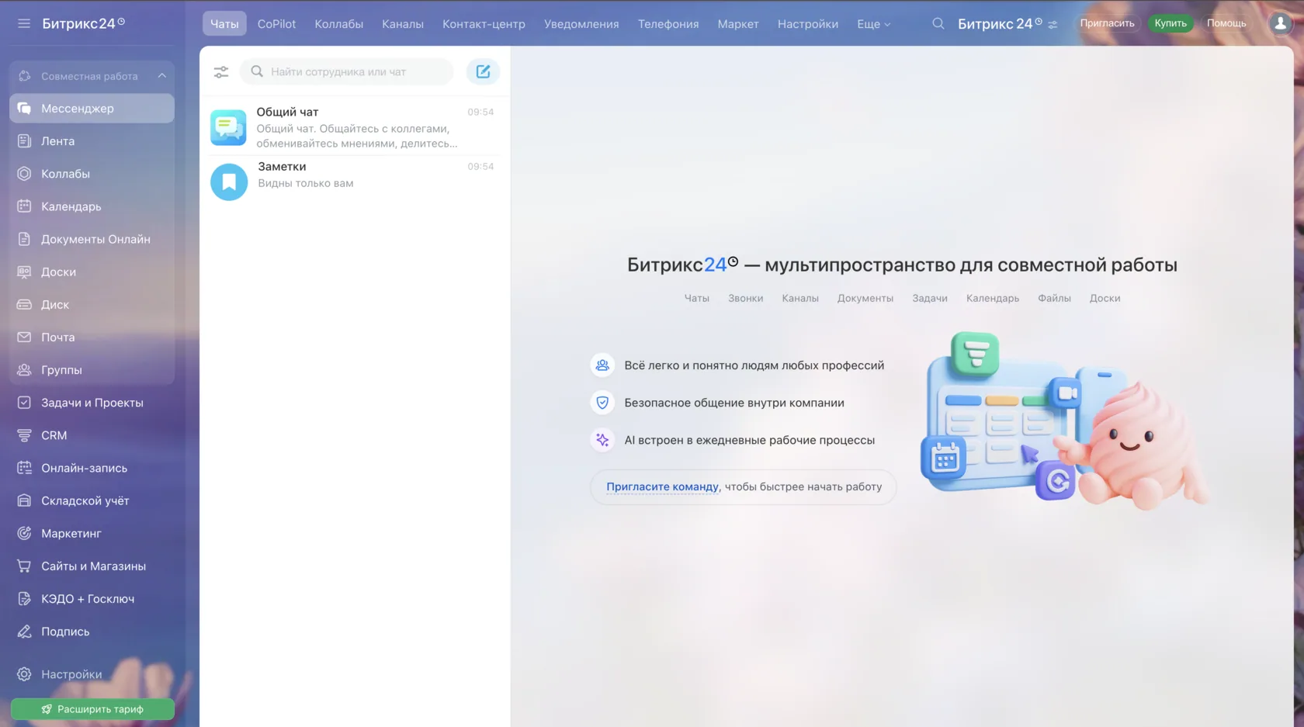Screen dimensions: 1304x727
Task: Collapse the Совместная работа group
Action: point(161,76)
